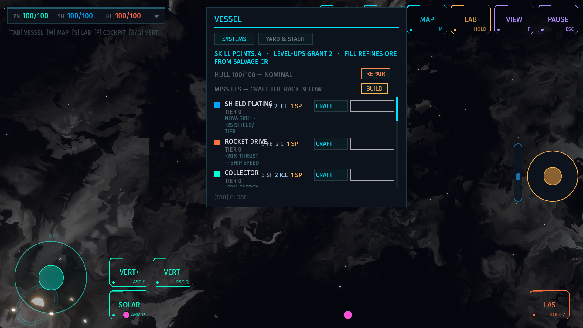Click the Build missiles button
Screen dimensions: 583x328
374,88
